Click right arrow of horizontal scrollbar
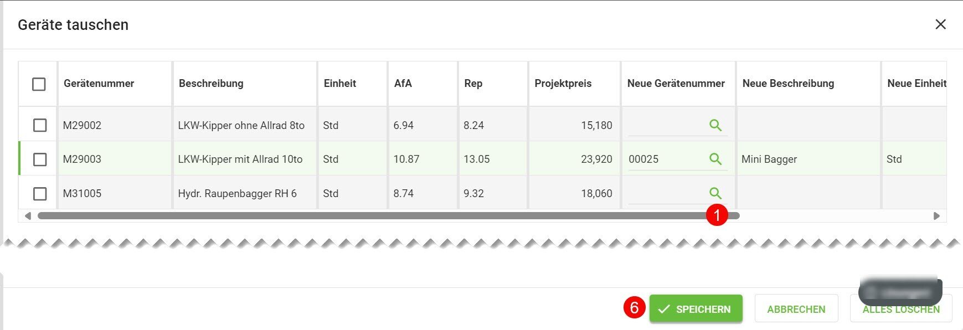Image resolution: width=963 pixels, height=330 pixels. click(x=936, y=216)
